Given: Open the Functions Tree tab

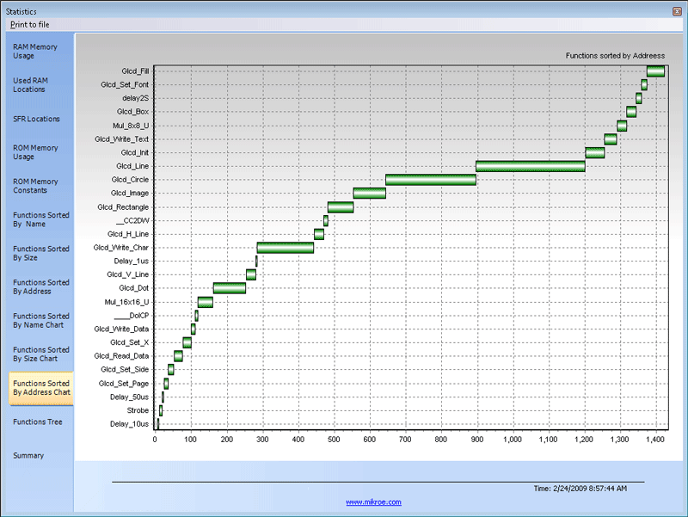Looking at the screenshot, I should pyautogui.click(x=38, y=422).
